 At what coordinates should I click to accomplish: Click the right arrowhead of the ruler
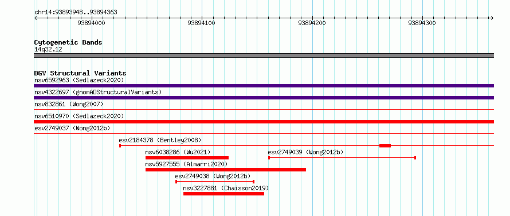pos(492,18)
